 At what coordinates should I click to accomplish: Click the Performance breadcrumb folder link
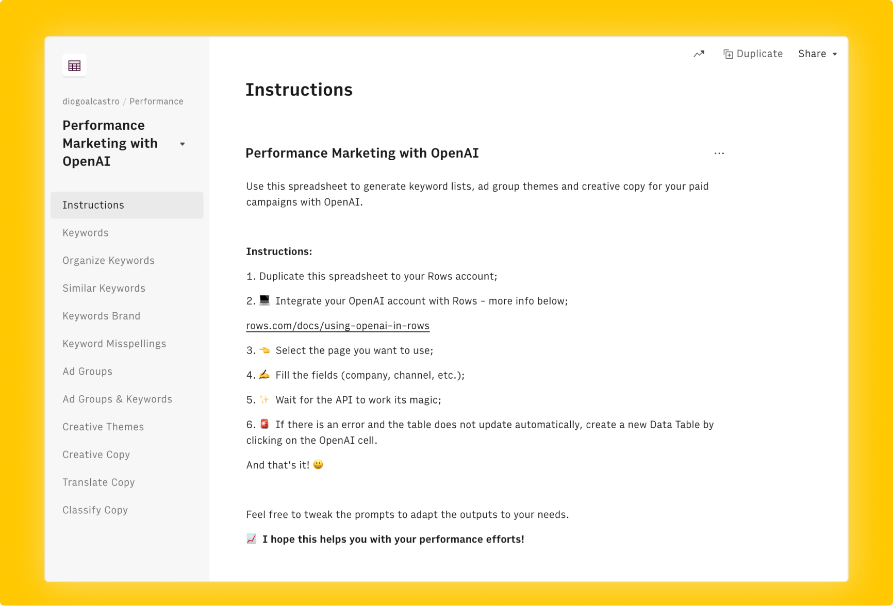coord(156,102)
